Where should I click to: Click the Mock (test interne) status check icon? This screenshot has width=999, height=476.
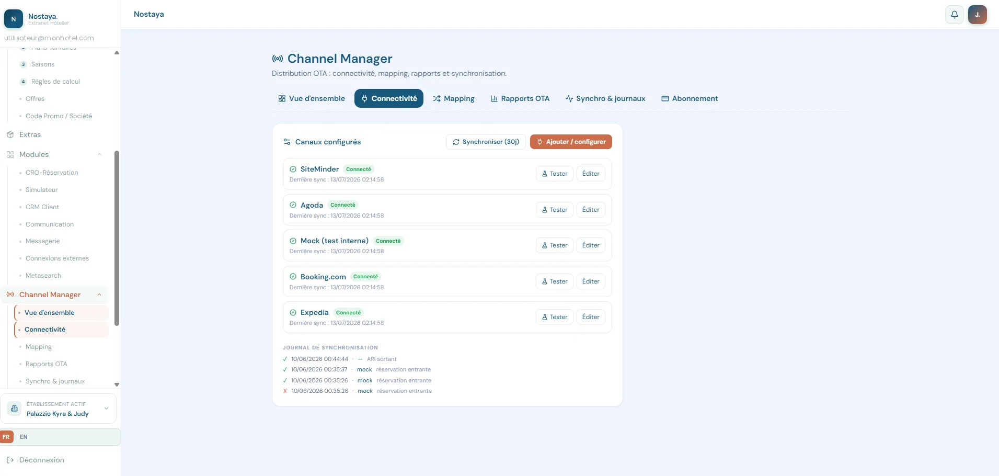293,241
